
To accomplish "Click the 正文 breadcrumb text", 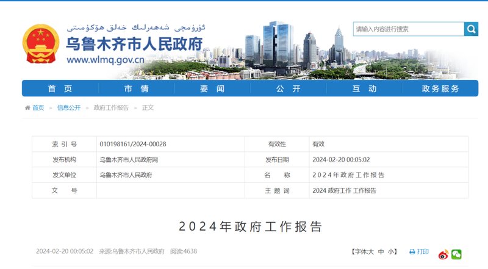I will 148,108.
